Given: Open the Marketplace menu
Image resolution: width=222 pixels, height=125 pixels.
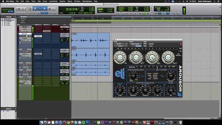Looking at the screenshot, I should point(87,1).
